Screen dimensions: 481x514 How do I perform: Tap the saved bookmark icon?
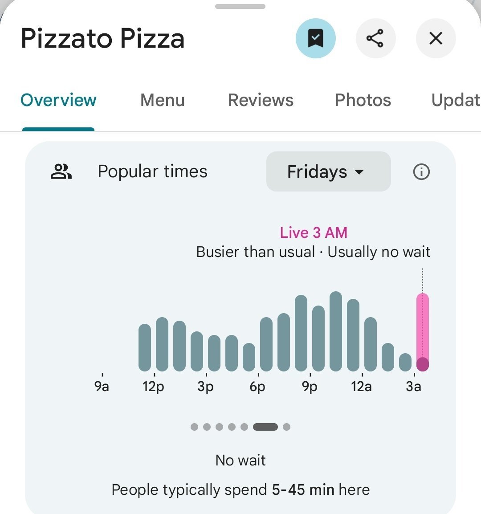coord(315,38)
